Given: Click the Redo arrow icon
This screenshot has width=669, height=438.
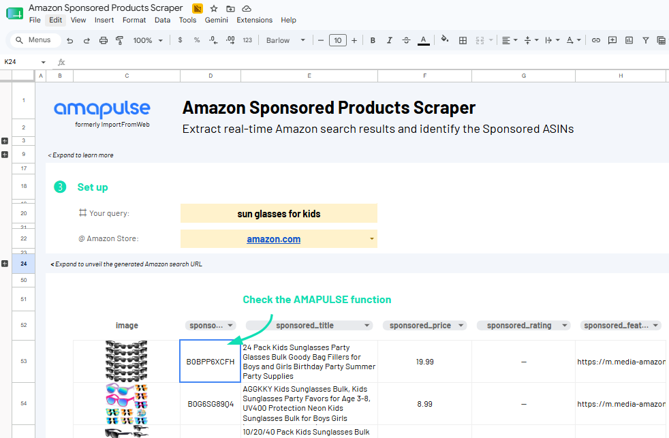Looking at the screenshot, I should click(87, 40).
